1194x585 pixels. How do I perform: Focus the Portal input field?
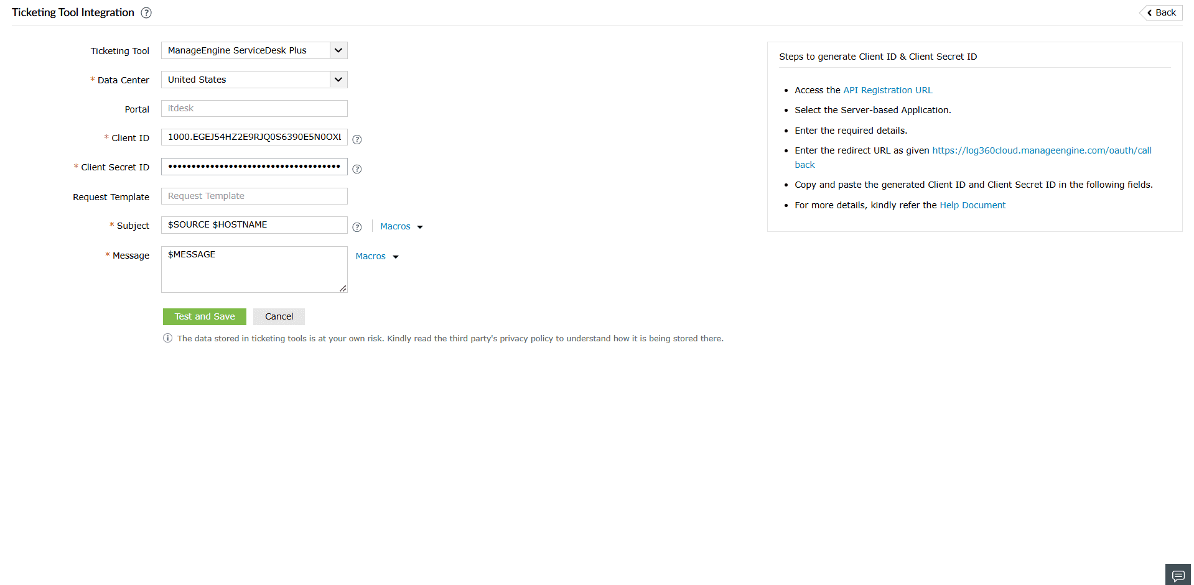pyautogui.click(x=254, y=108)
